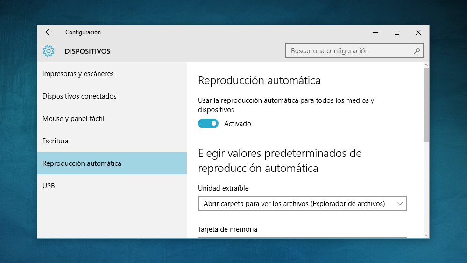Click the Unidad extraíble dropdown chevron
The width and height of the screenshot is (467, 263).
(400, 204)
